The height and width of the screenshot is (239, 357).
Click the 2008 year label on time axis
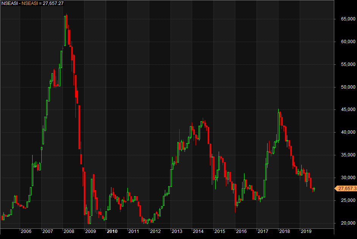(69, 231)
